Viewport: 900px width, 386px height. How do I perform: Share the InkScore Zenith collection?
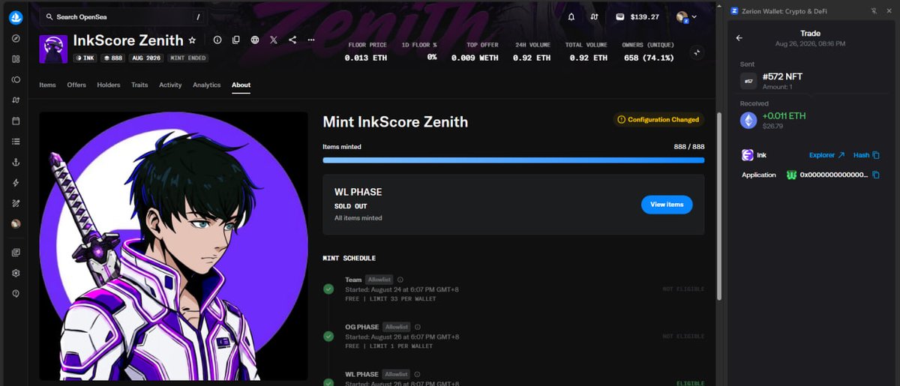click(292, 40)
